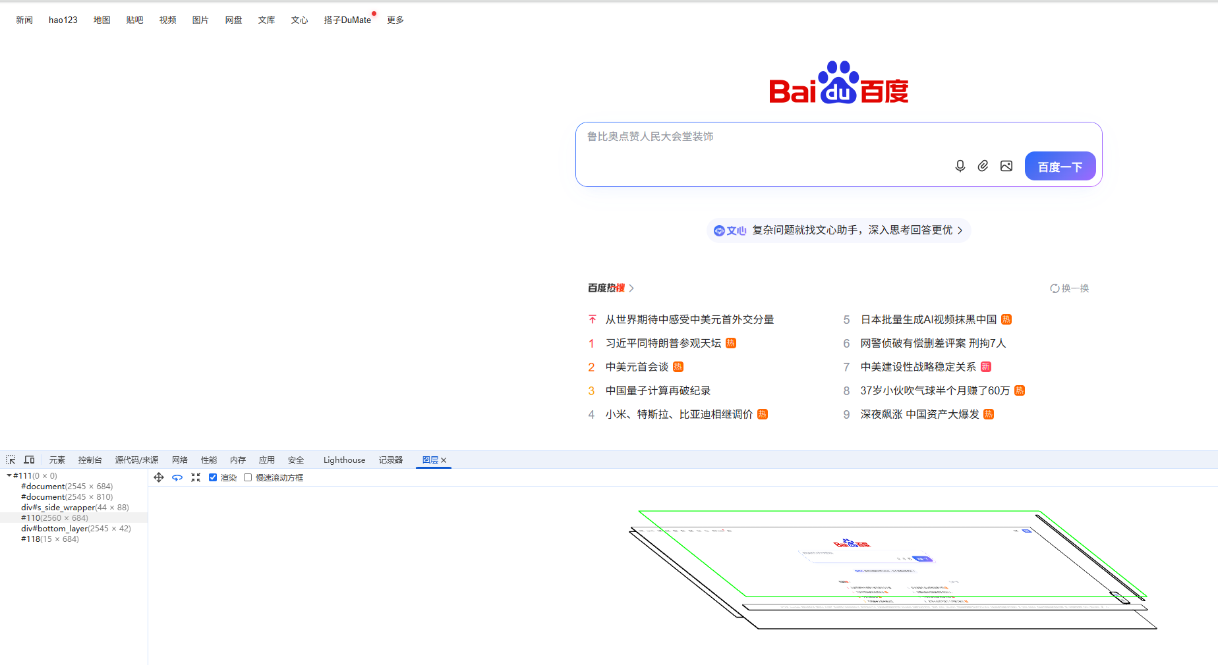Switch to the 元素 DevTools tab
Viewport: 1218px width, 665px height.
click(57, 460)
